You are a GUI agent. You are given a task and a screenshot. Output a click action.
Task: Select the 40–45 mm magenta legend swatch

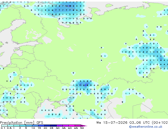coord(72,126)
